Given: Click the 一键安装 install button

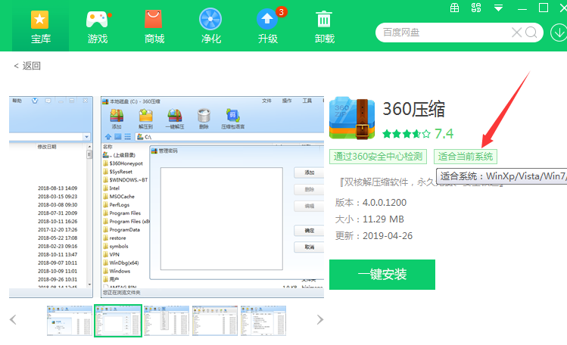Looking at the screenshot, I should 382,275.
